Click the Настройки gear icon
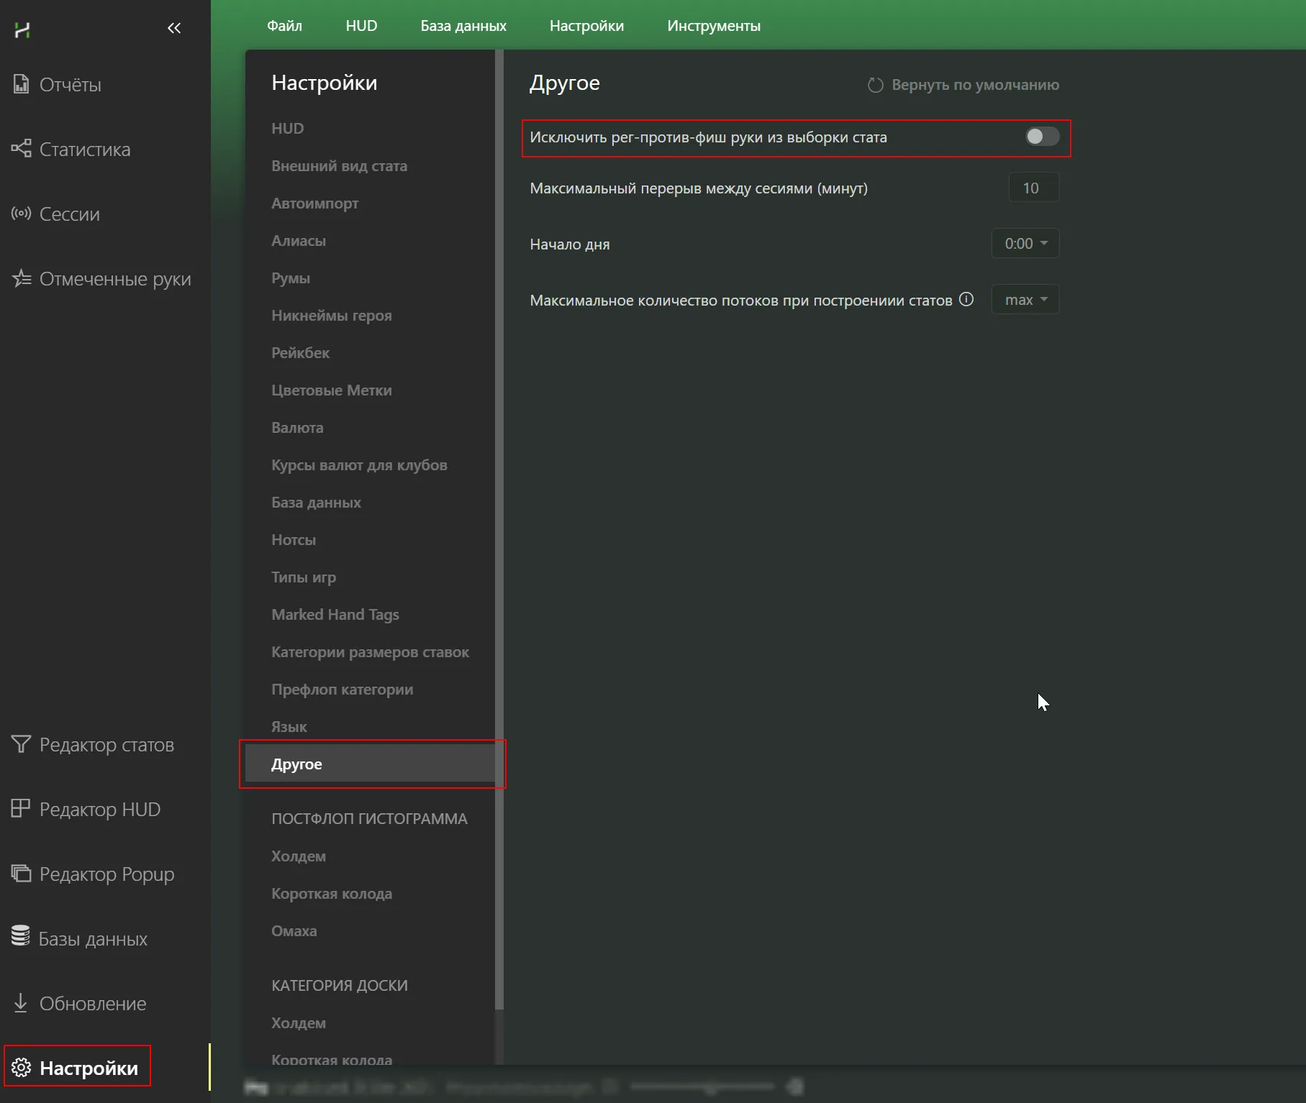The width and height of the screenshot is (1306, 1103). (x=21, y=1068)
